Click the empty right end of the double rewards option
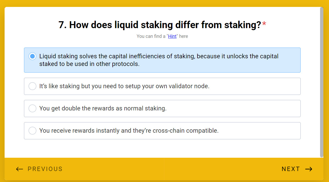The image size is (329, 182). coord(255,108)
